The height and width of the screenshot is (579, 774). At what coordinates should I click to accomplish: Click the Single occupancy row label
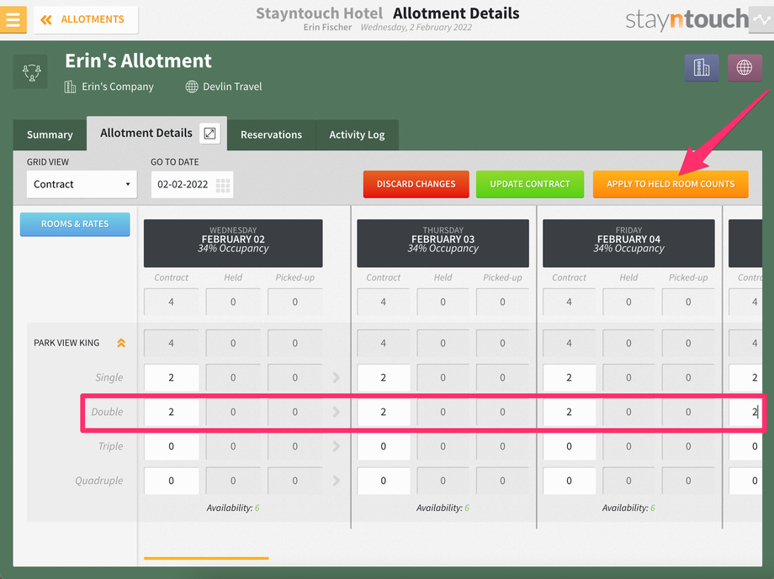(x=109, y=377)
